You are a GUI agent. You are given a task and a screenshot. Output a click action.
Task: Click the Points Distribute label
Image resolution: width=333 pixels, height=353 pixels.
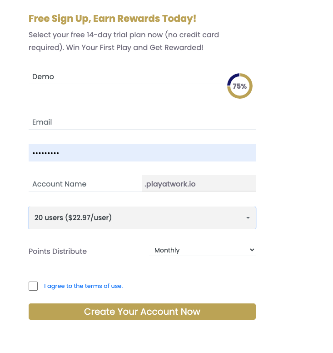point(58,251)
